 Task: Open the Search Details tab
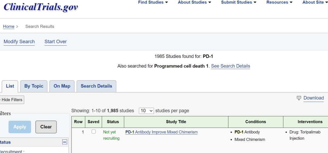click(96, 86)
